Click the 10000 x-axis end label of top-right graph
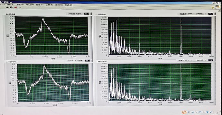Viewport: 222px width, 115px height. pos(211,57)
